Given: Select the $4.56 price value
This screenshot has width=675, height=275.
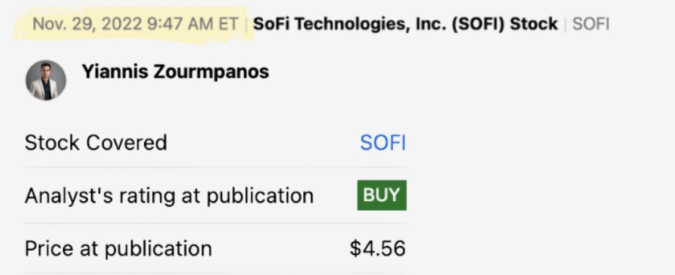Looking at the screenshot, I should (377, 248).
